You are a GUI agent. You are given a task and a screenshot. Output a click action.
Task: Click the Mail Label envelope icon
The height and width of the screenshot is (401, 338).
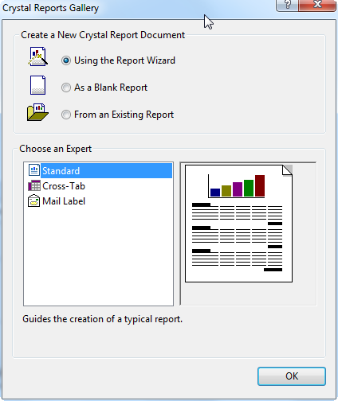(34, 200)
